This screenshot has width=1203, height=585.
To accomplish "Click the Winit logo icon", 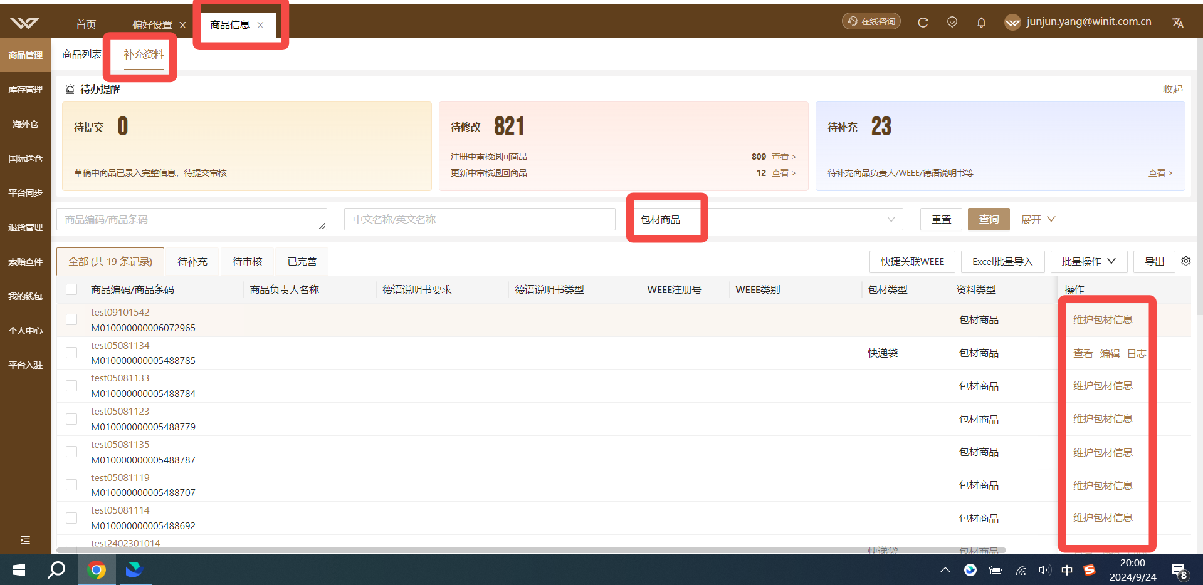I will coord(25,23).
